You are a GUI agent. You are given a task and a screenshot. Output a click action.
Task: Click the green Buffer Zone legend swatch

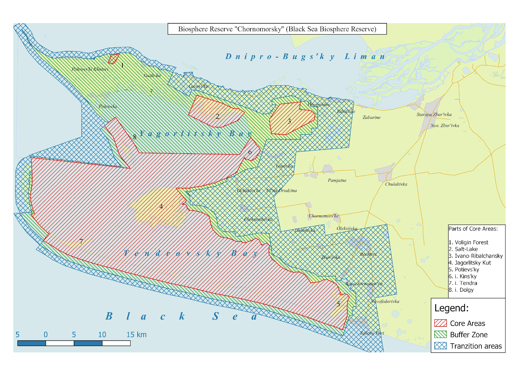[440, 334]
